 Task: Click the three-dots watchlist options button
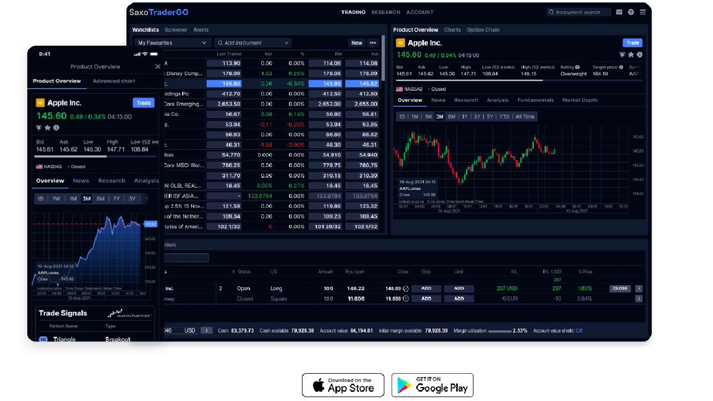pos(373,43)
